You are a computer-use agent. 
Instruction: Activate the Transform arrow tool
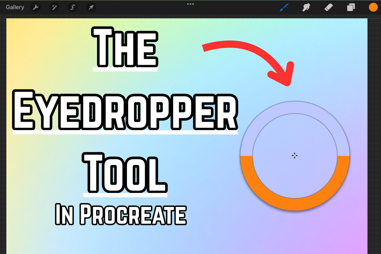tap(91, 7)
